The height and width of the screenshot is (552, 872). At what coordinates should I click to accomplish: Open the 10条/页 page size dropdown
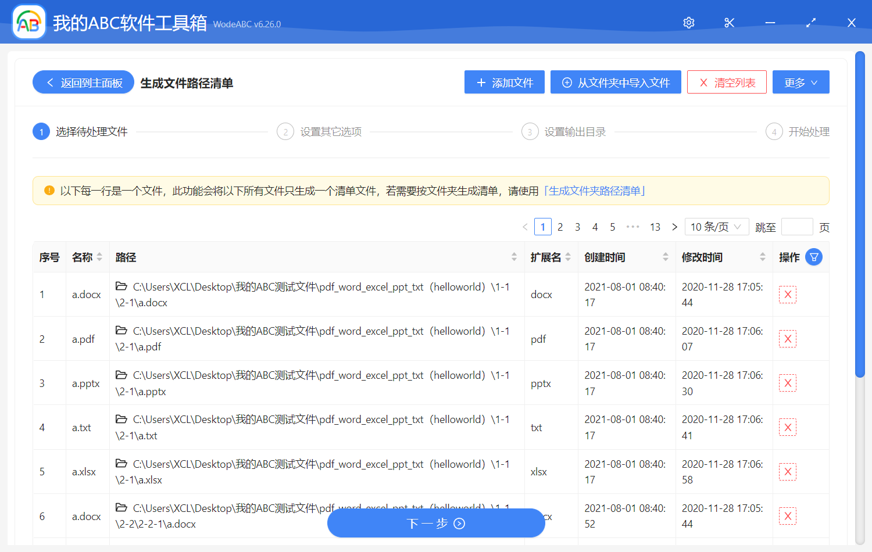click(716, 227)
